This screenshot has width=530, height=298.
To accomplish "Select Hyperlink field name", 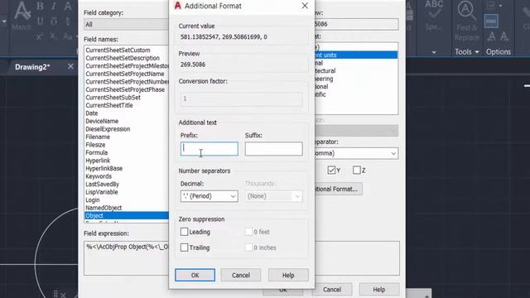I will click(x=98, y=161).
